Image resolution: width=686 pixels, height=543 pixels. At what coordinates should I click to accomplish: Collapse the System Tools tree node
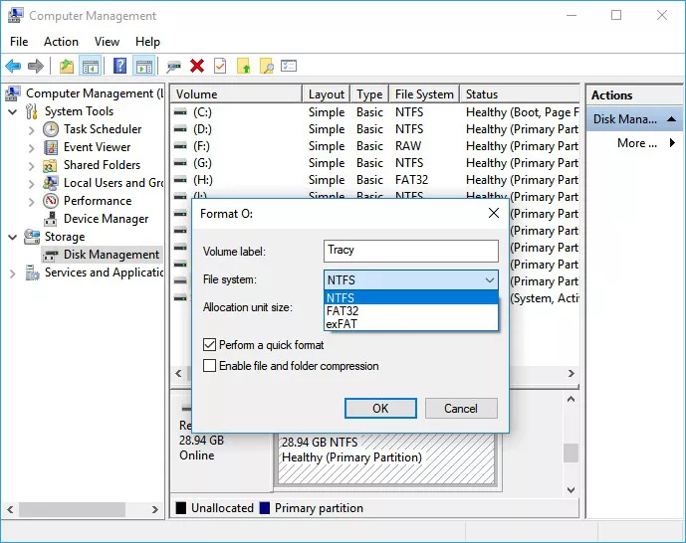pyautogui.click(x=12, y=111)
